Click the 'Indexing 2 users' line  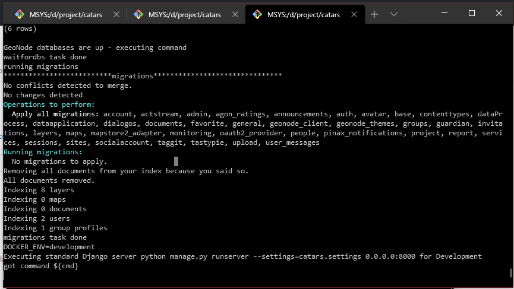(37, 218)
